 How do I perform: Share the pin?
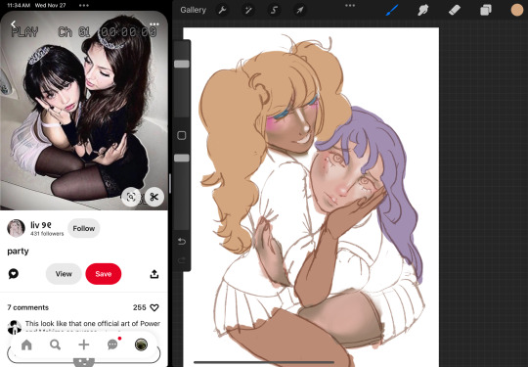(154, 274)
